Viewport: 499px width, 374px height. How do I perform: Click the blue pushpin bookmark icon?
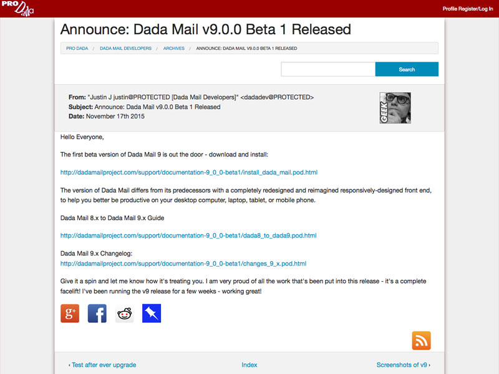pos(152,313)
